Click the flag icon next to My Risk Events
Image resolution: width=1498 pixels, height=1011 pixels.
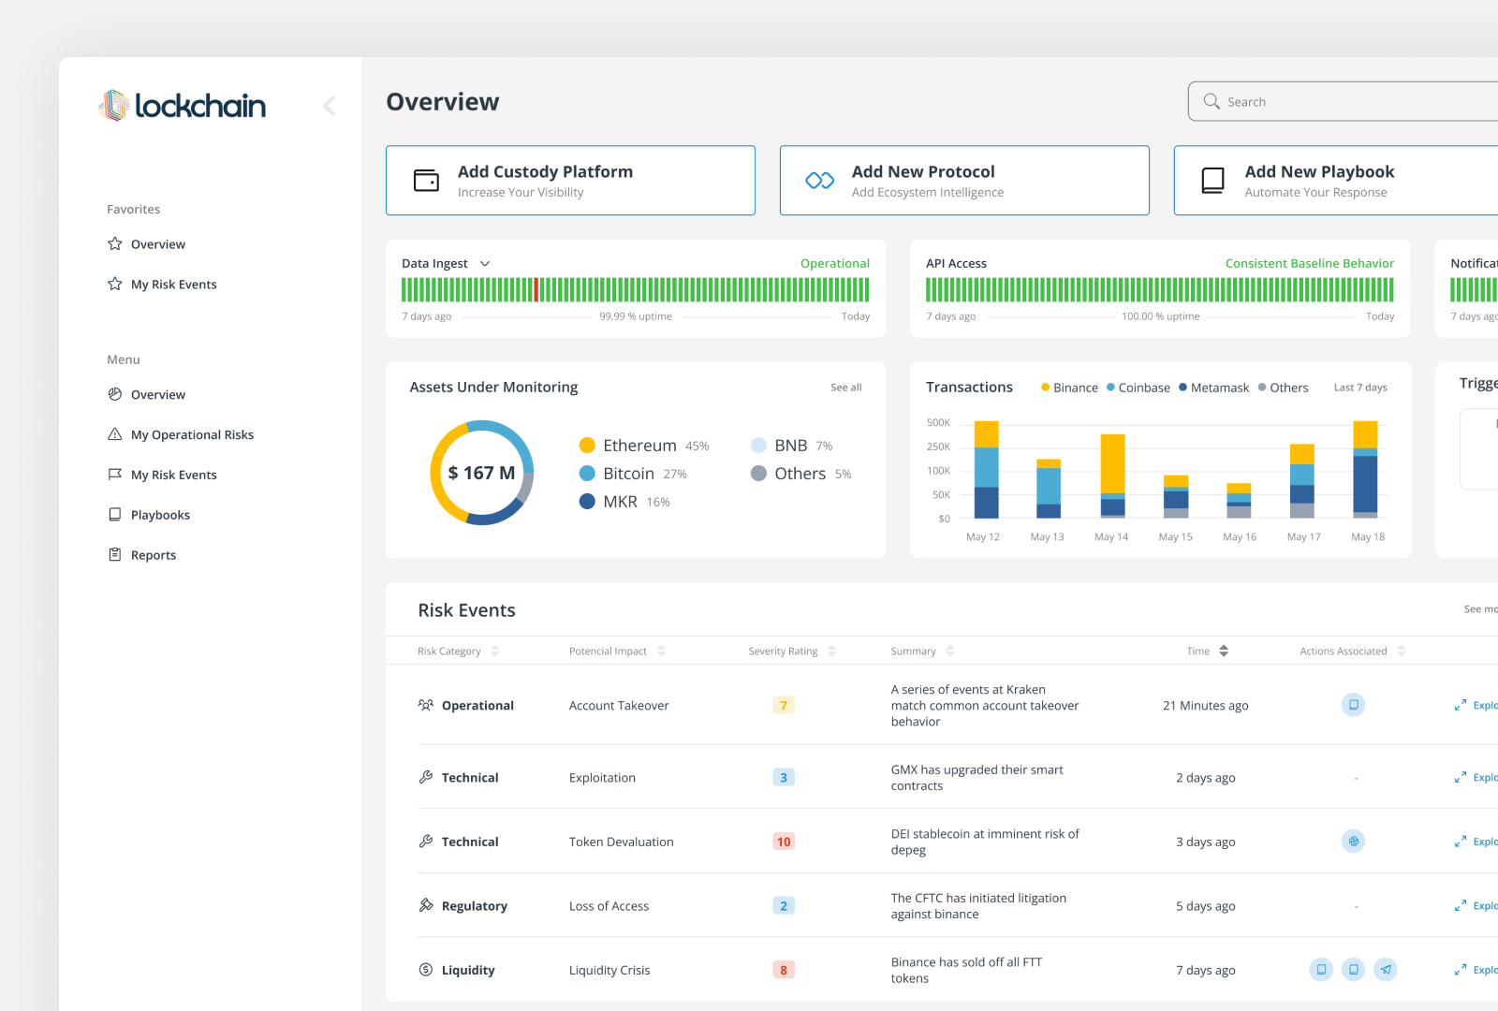pos(114,475)
